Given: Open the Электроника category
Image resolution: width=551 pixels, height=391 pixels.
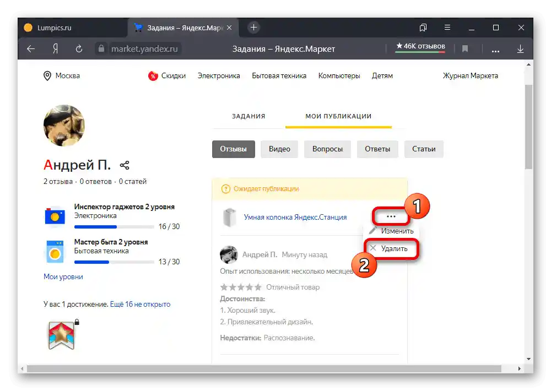Looking at the screenshot, I should (x=219, y=76).
